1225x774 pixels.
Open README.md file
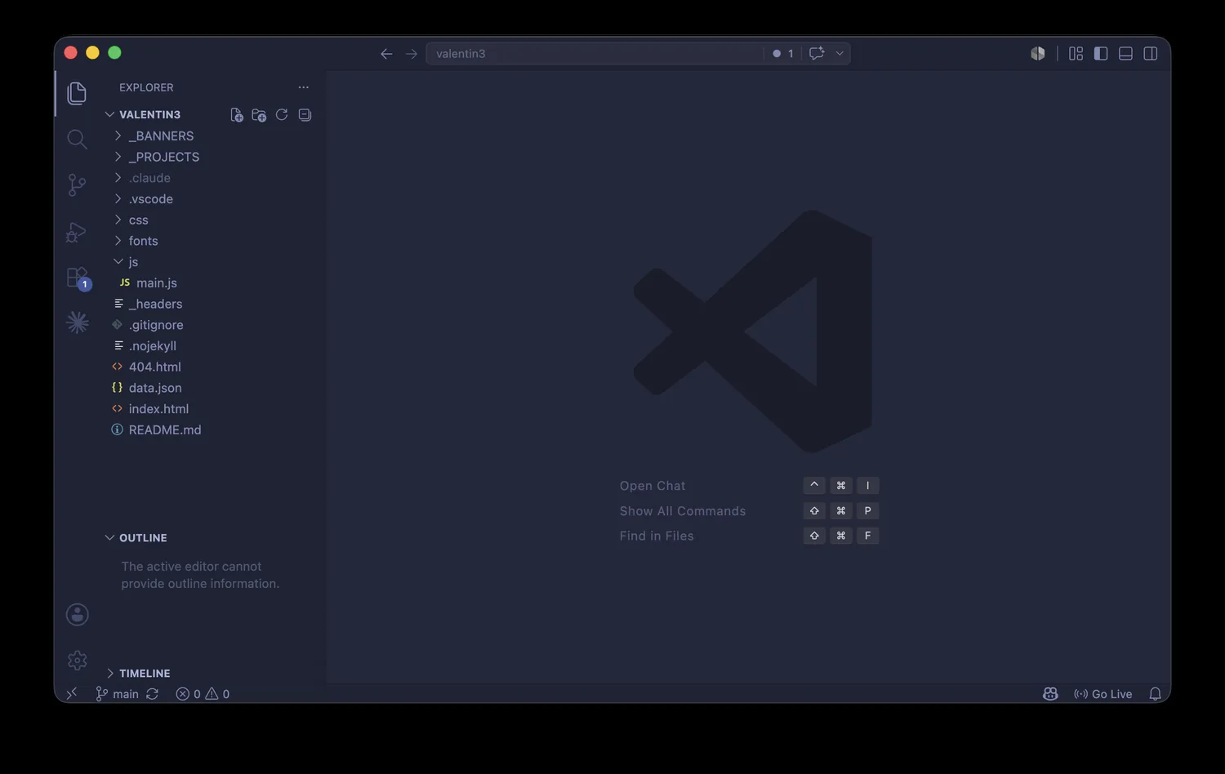(164, 430)
